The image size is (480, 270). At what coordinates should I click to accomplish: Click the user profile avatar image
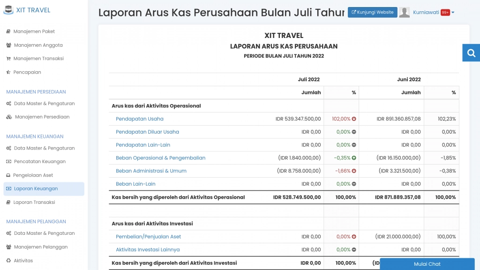pos(404,12)
